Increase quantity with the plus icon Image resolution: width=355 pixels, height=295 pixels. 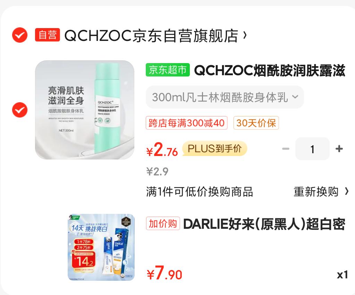click(x=339, y=149)
